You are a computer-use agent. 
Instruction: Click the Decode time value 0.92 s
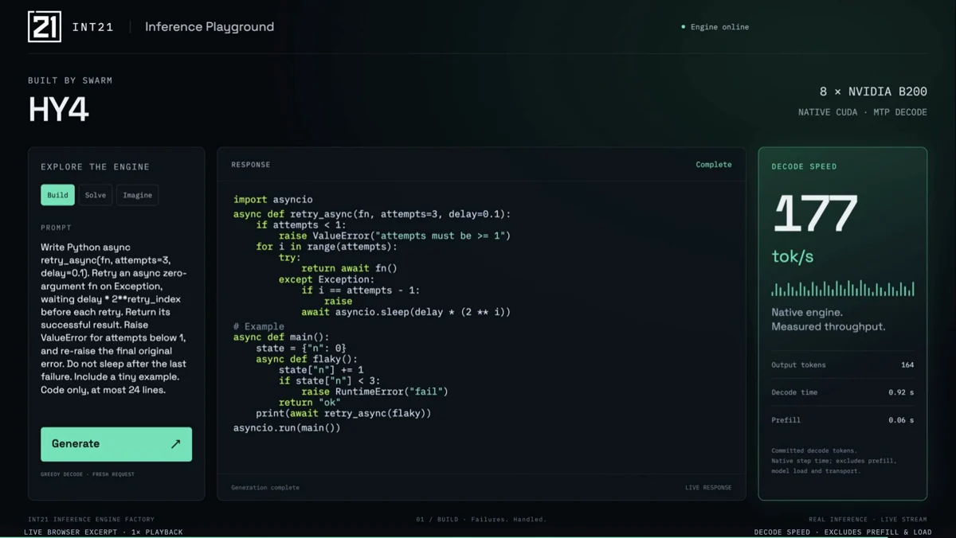click(x=901, y=392)
